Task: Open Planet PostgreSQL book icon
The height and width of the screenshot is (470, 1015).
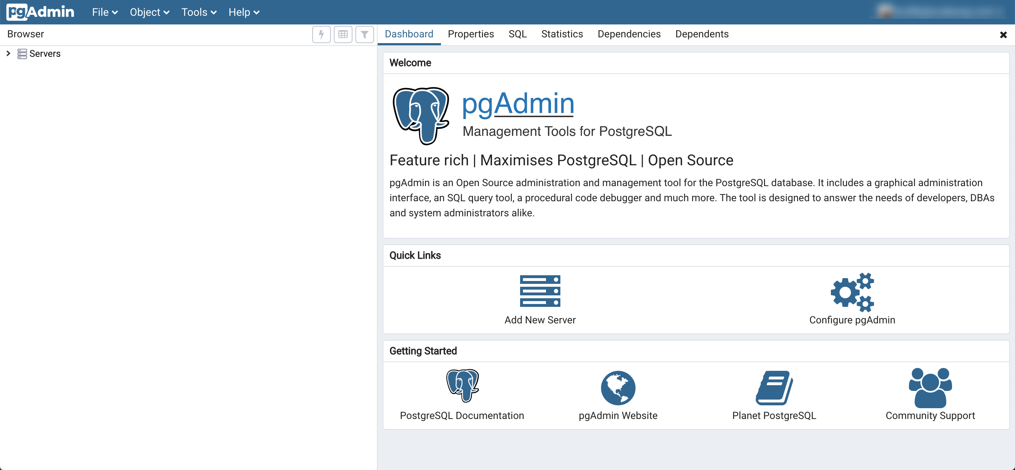Action: tap(774, 388)
